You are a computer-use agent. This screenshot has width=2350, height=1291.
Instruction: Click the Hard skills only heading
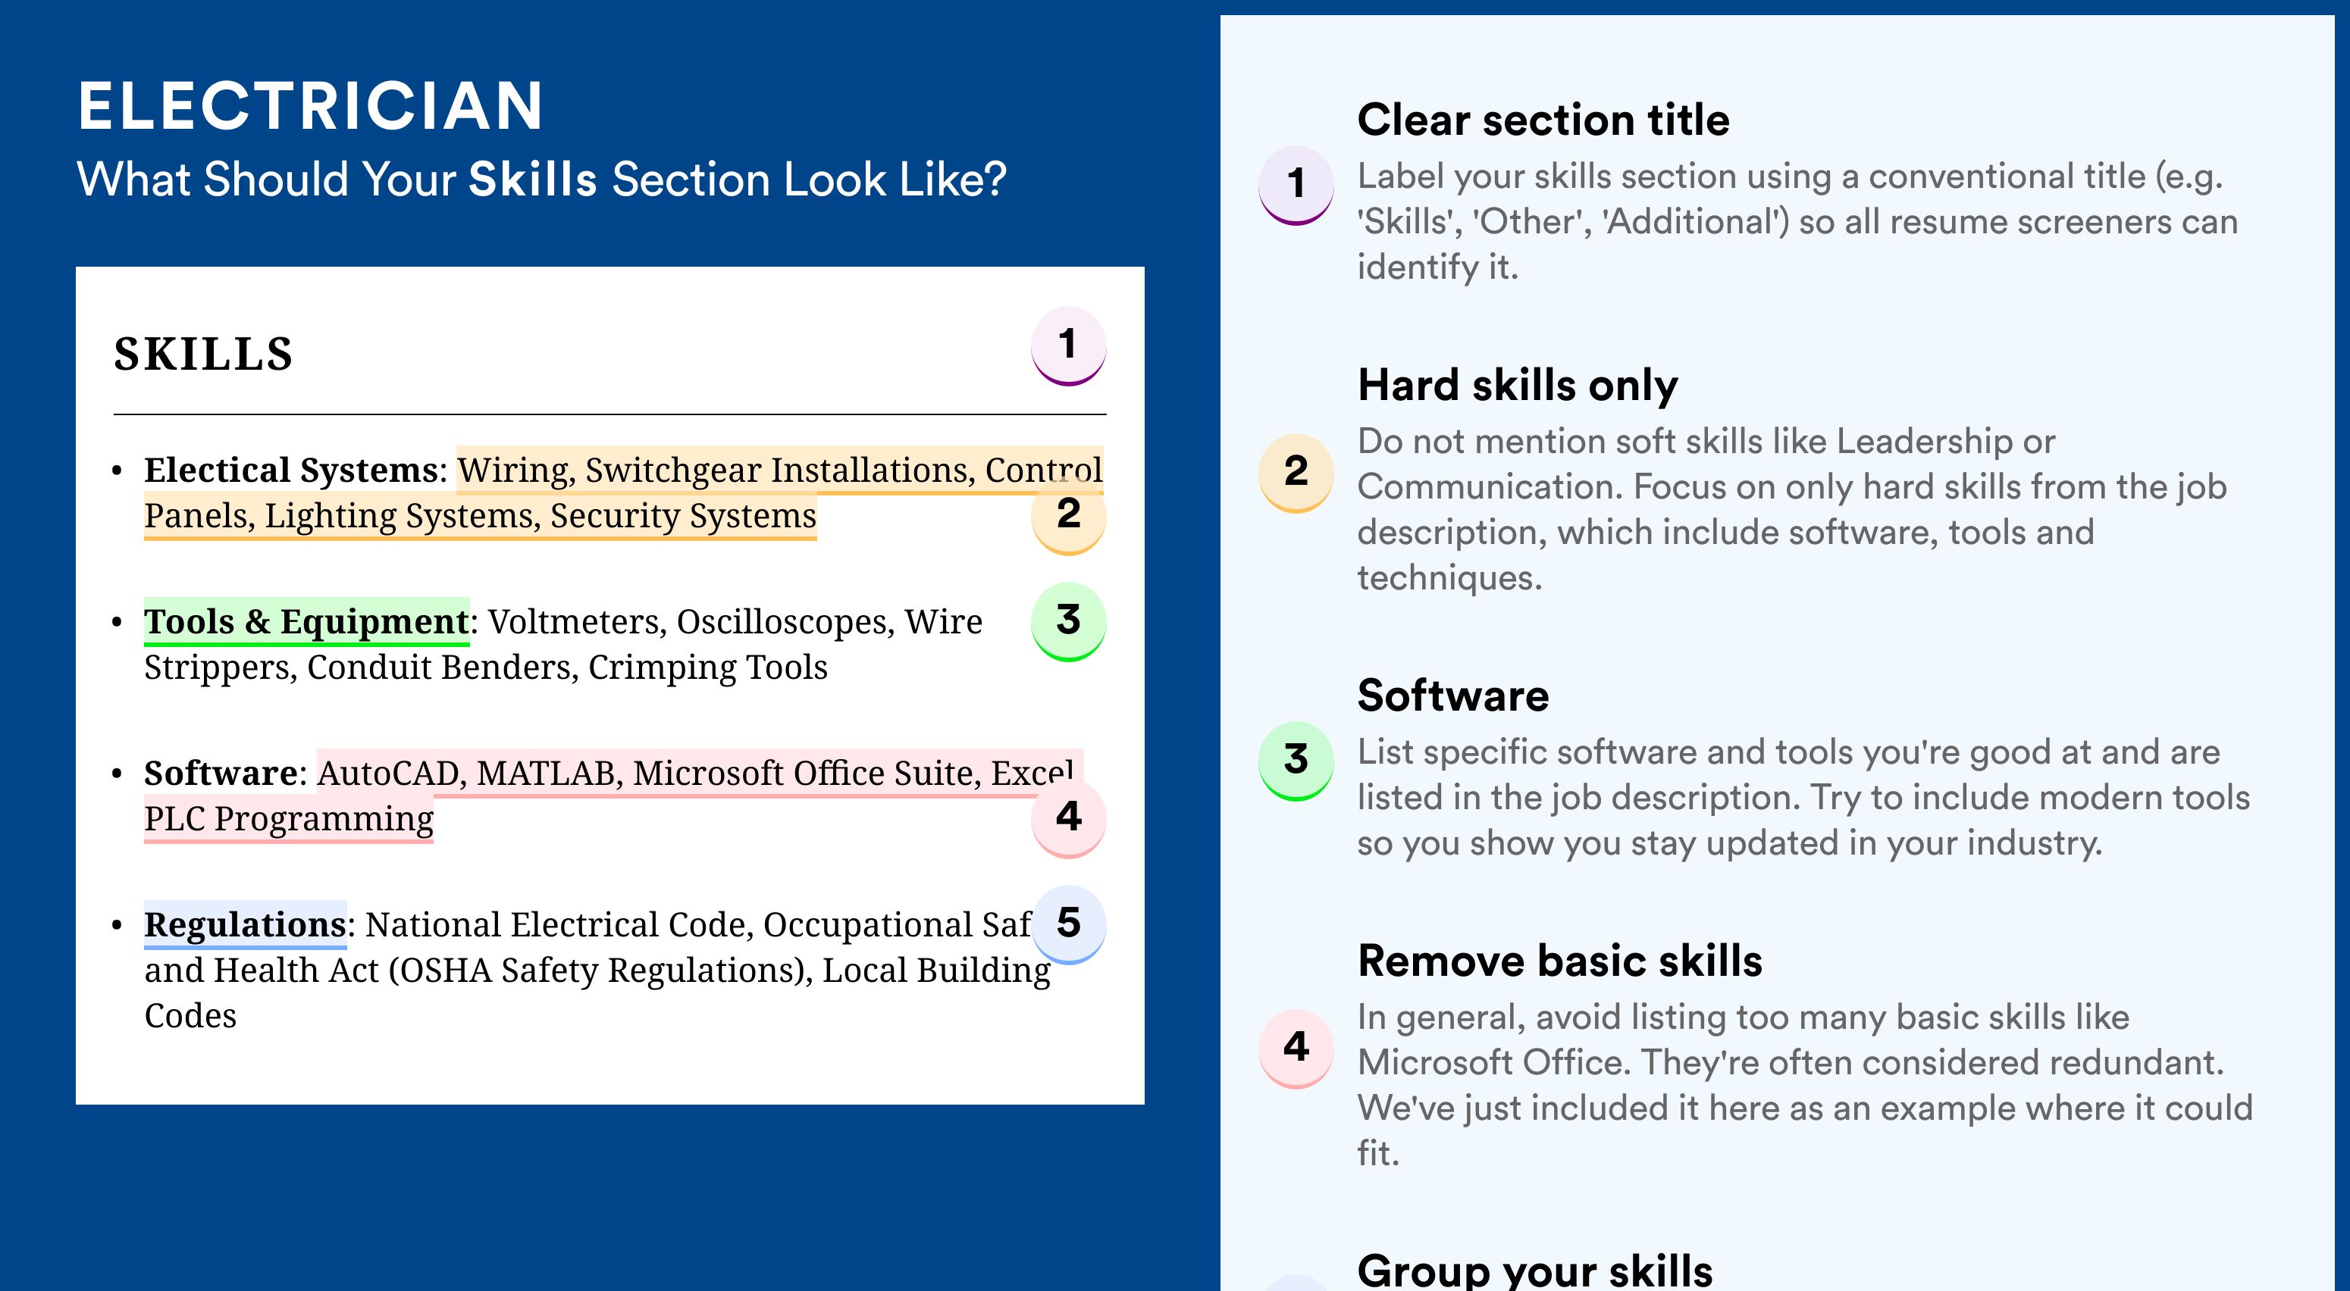click(1518, 385)
